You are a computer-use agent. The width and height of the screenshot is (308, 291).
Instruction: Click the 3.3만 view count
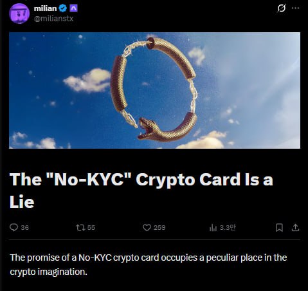pos(228,227)
